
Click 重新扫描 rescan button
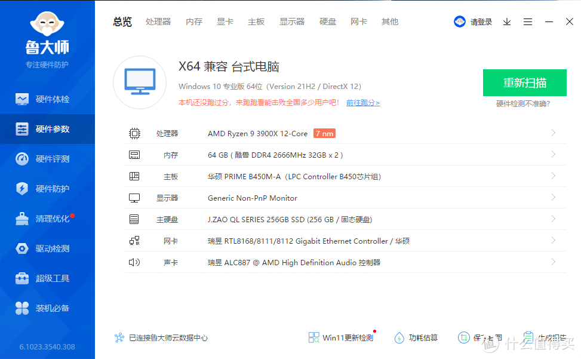coord(525,82)
